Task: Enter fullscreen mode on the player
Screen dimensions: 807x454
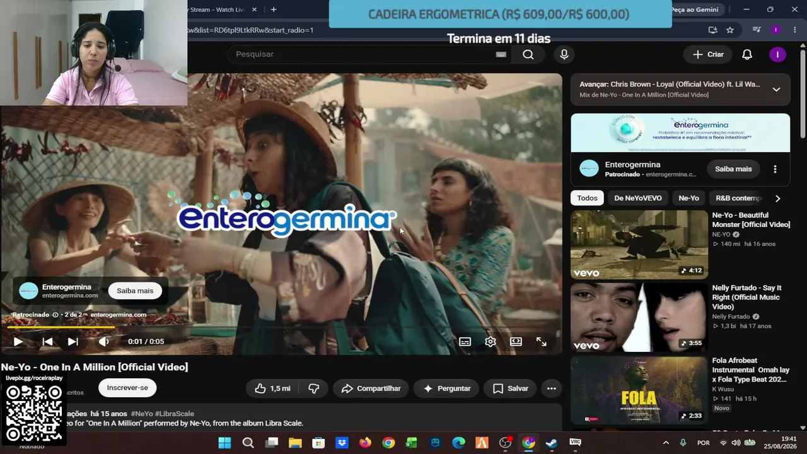Action: click(542, 342)
